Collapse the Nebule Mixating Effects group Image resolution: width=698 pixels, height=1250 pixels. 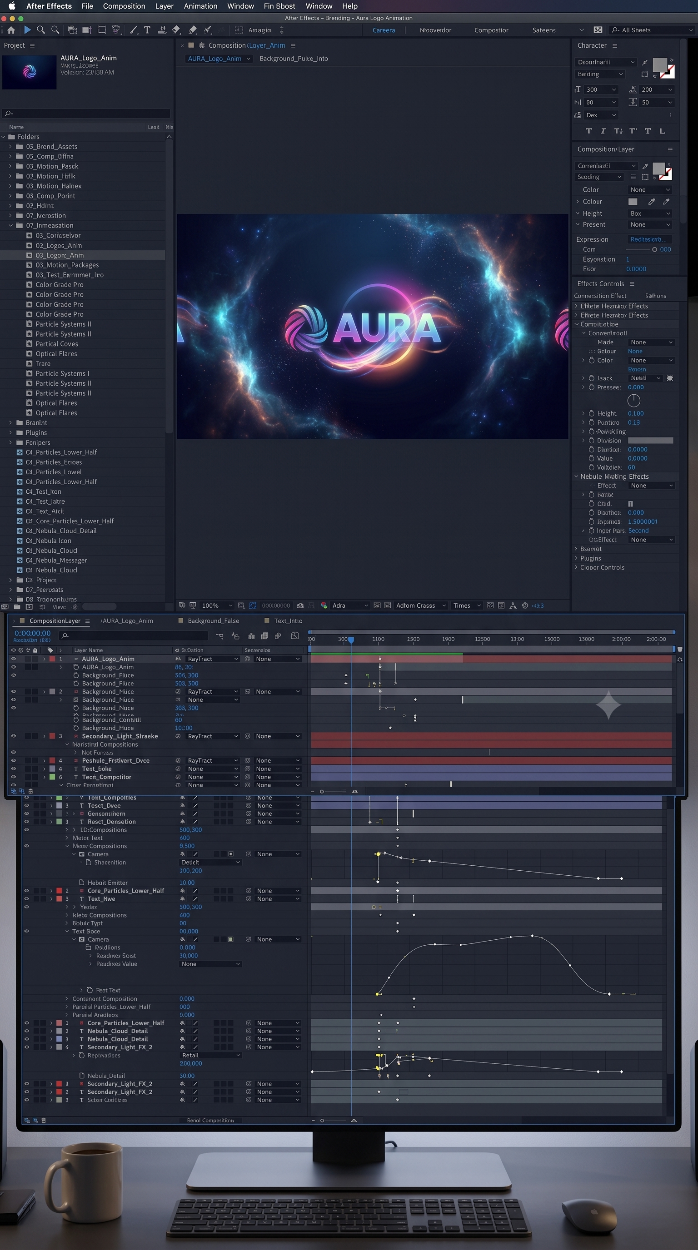[x=576, y=476]
